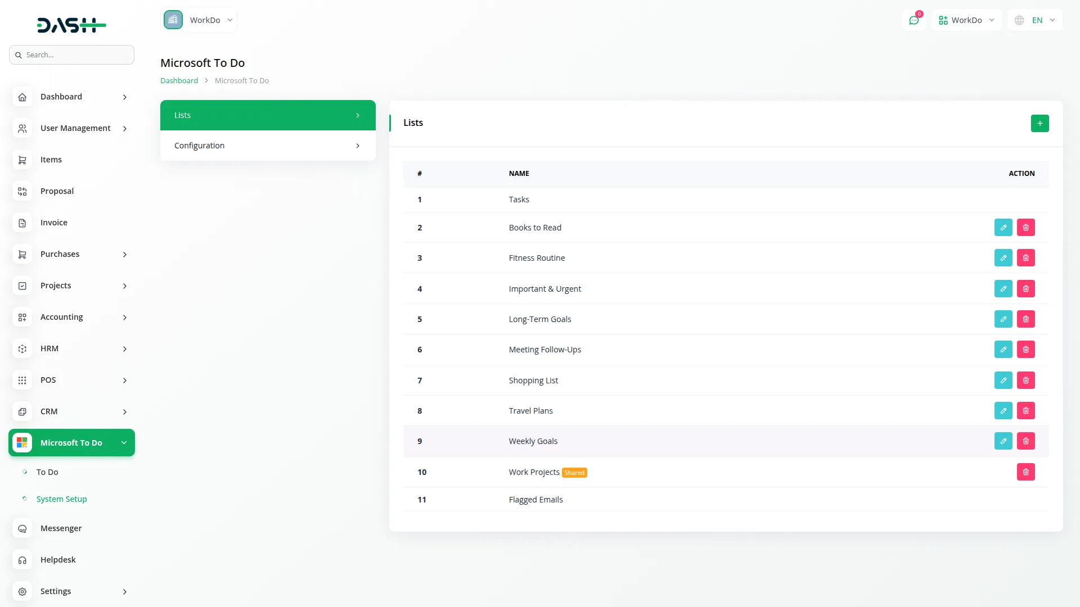The image size is (1080, 607).
Task: Expand the HRM menu chevron
Action: pos(125,349)
